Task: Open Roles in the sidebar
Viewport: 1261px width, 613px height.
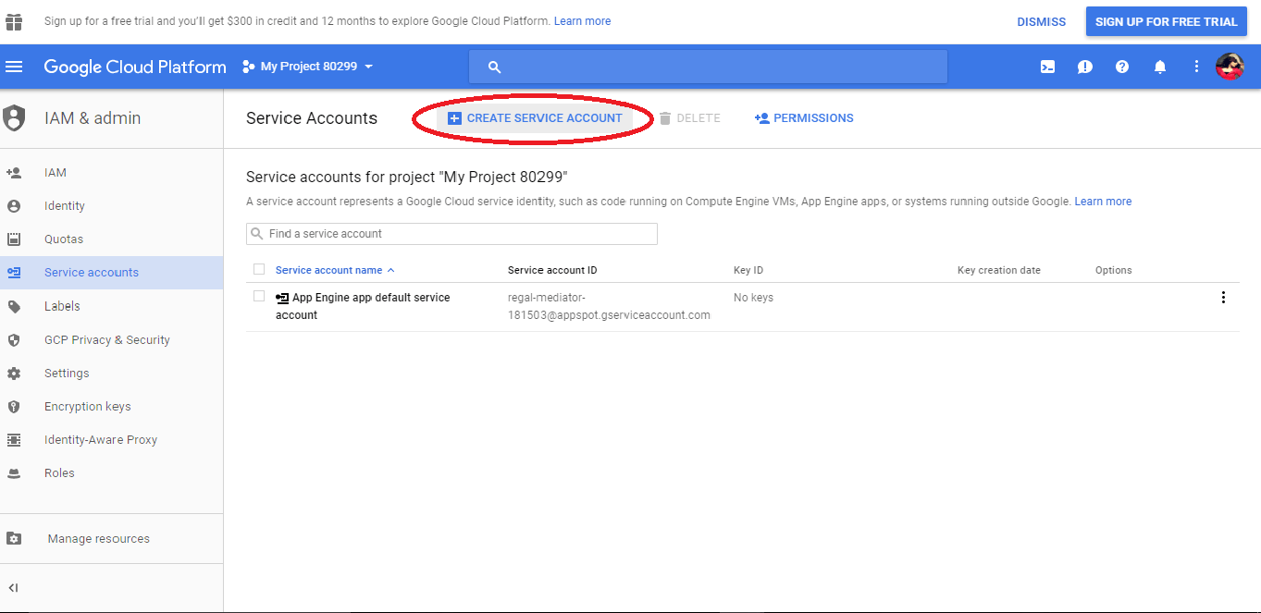Action: (x=59, y=473)
